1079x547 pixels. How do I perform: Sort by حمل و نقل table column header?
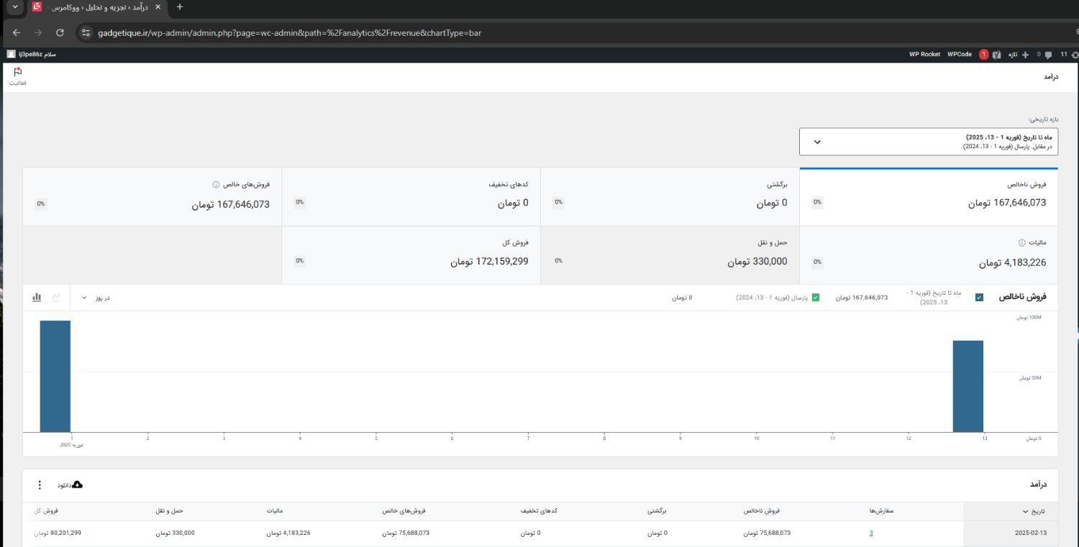(170, 511)
